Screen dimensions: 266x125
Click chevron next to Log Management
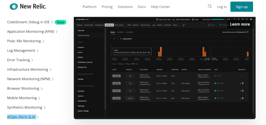click(38, 51)
